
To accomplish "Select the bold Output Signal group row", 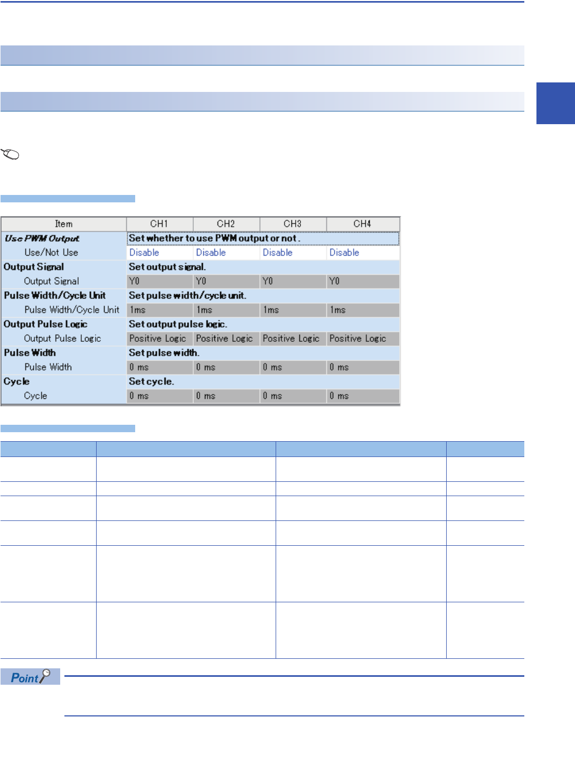I will [201, 267].
